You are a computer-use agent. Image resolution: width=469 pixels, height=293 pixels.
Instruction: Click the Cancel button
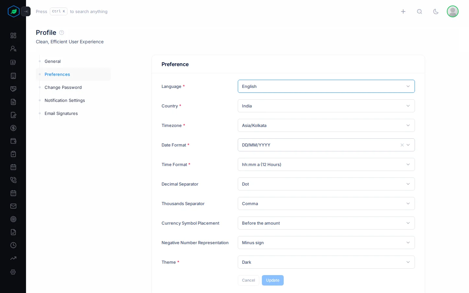249,280
